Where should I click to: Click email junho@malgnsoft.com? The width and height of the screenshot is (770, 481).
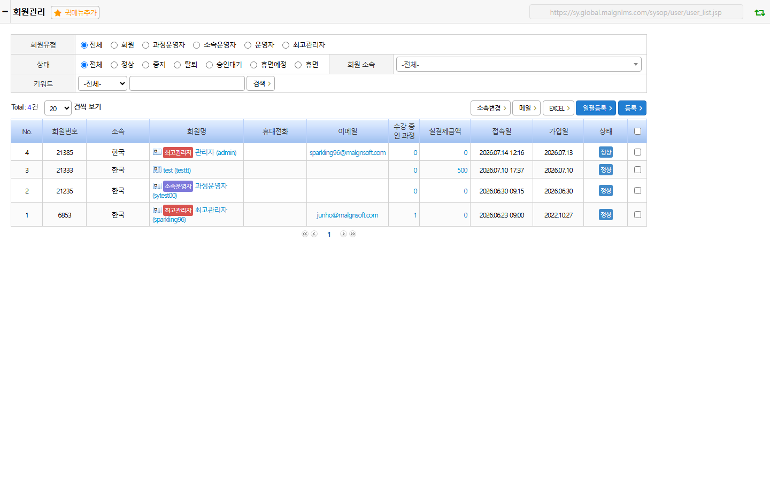click(x=348, y=215)
